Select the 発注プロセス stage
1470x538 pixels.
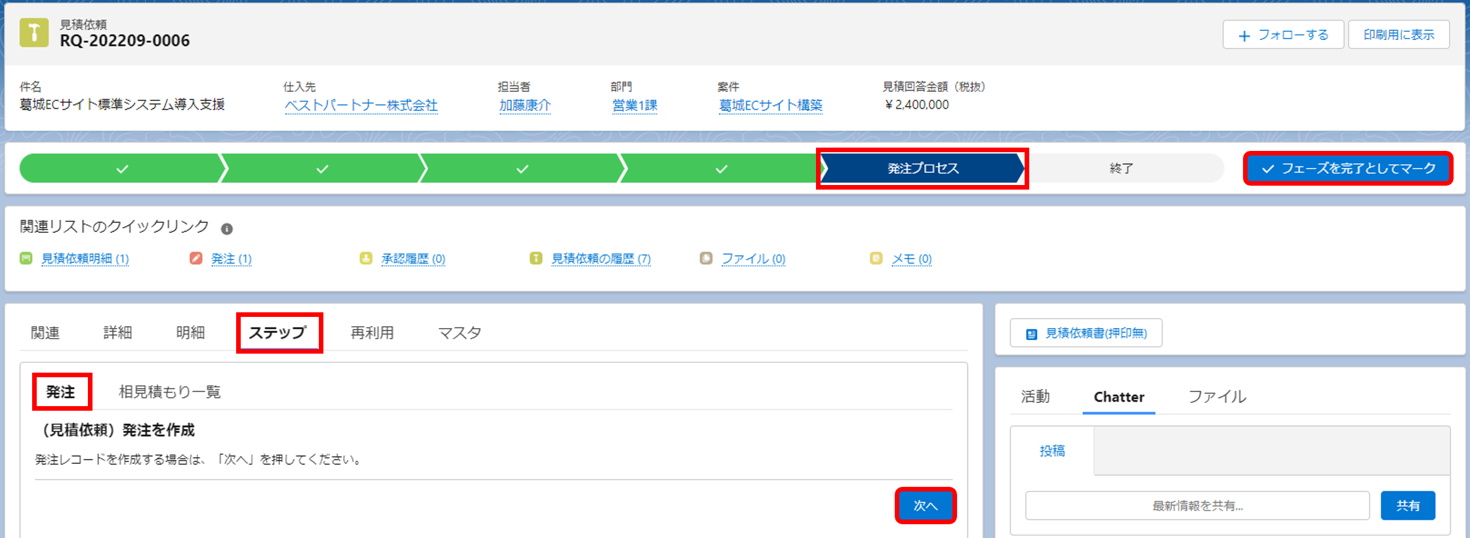(923, 169)
